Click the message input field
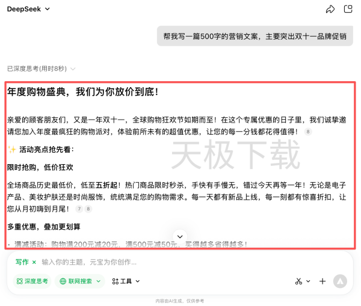The width and height of the screenshot is (361, 306). [x=180, y=262]
